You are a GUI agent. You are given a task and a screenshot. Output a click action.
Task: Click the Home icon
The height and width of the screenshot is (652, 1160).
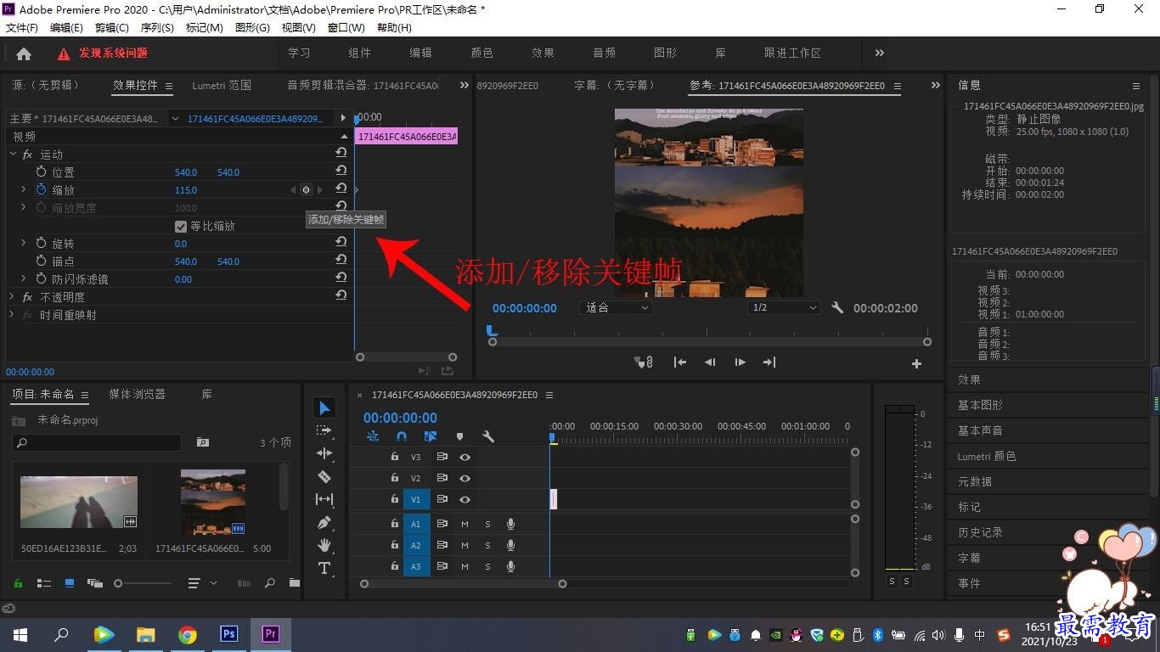(x=24, y=53)
